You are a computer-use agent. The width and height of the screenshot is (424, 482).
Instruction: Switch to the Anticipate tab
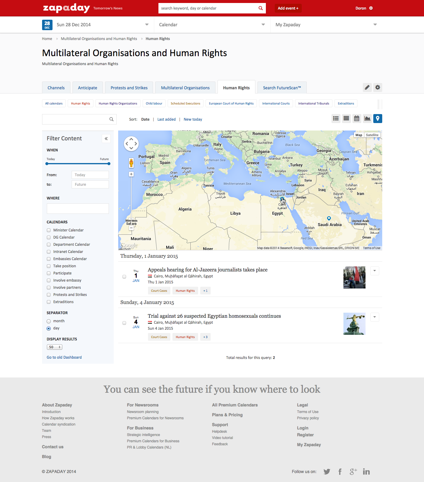tap(87, 88)
